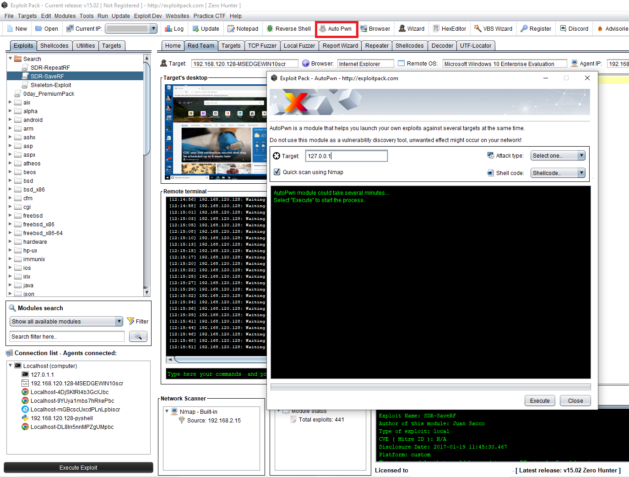Click the AutoPwn Target input field
The width and height of the screenshot is (629, 477).
pyautogui.click(x=346, y=156)
